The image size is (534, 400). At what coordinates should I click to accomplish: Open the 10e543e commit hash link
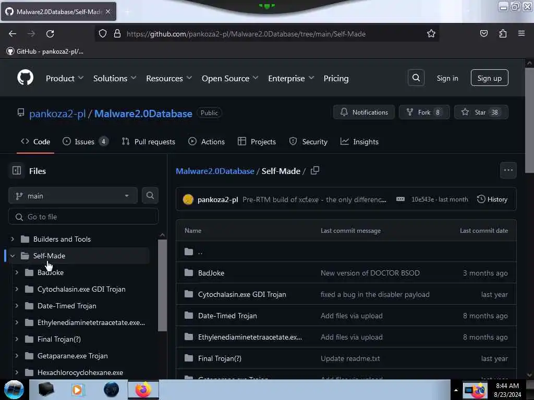click(x=422, y=199)
